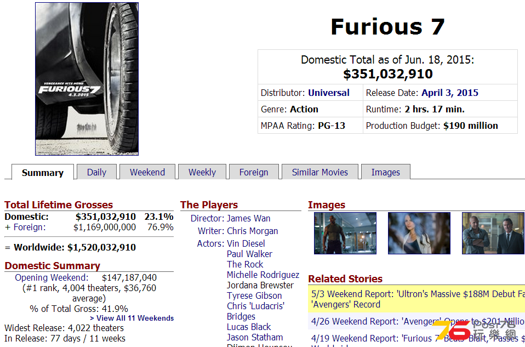Open James Wan's page
The height and width of the screenshot is (347, 525).
tap(248, 218)
